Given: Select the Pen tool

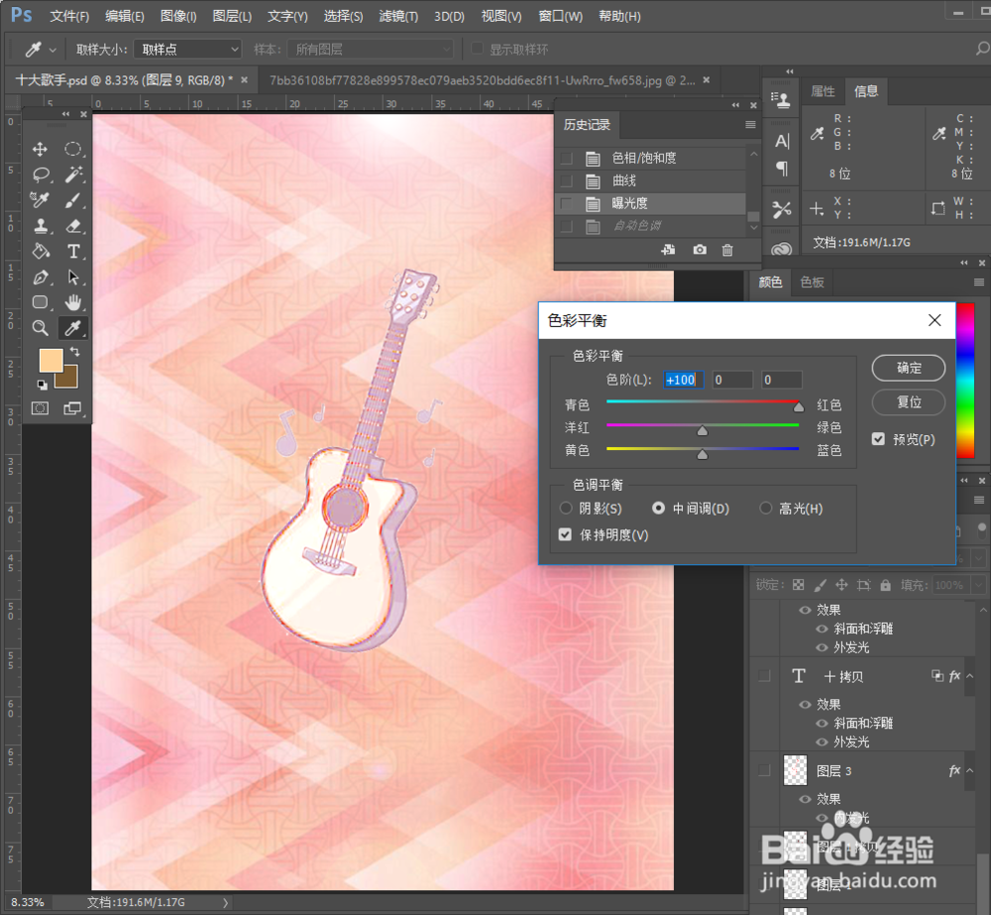Looking at the screenshot, I should [x=41, y=277].
